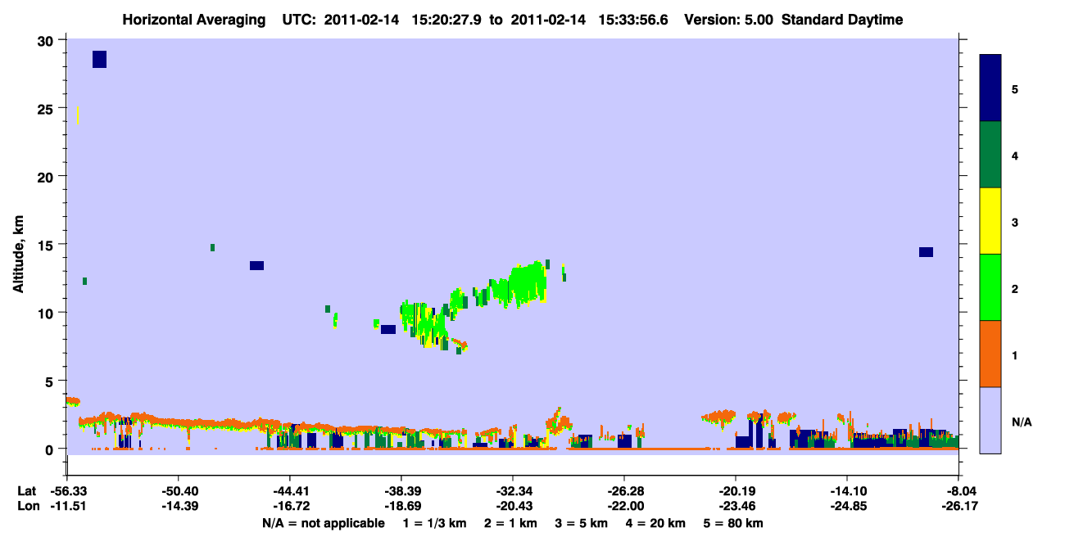Click longitude value -26.17
1065x546 pixels.
(958, 506)
